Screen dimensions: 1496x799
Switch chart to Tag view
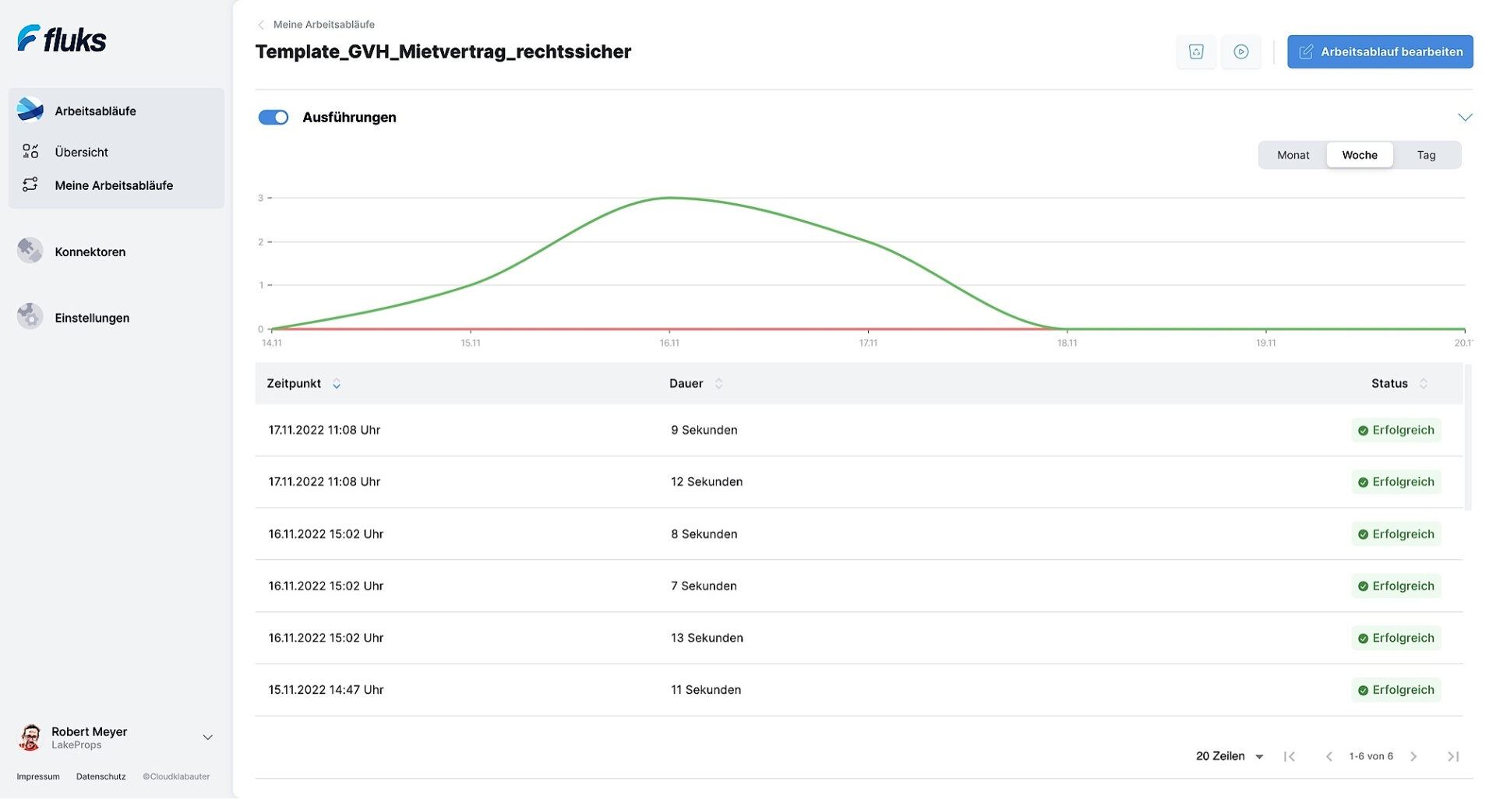click(x=1426, y=155)
